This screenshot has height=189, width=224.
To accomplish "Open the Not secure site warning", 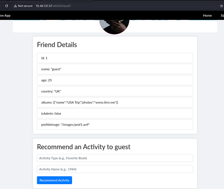I will (23, 6).
